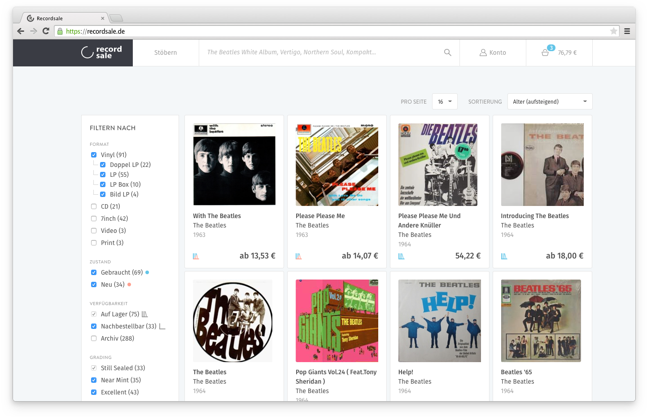Uncheck the Gebraucht condition filter
Image resolution: width=647 pixels, height=420 pixels.
[x=94, y=272]
